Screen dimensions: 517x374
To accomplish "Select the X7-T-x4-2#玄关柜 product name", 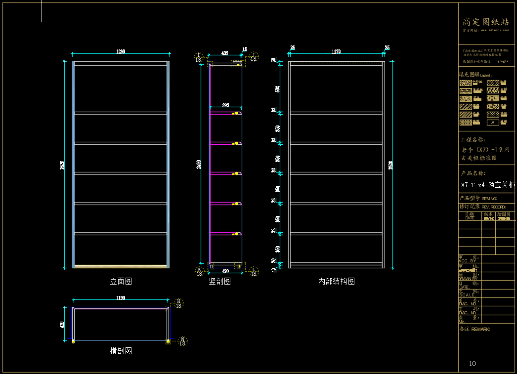I will point(488,185).
